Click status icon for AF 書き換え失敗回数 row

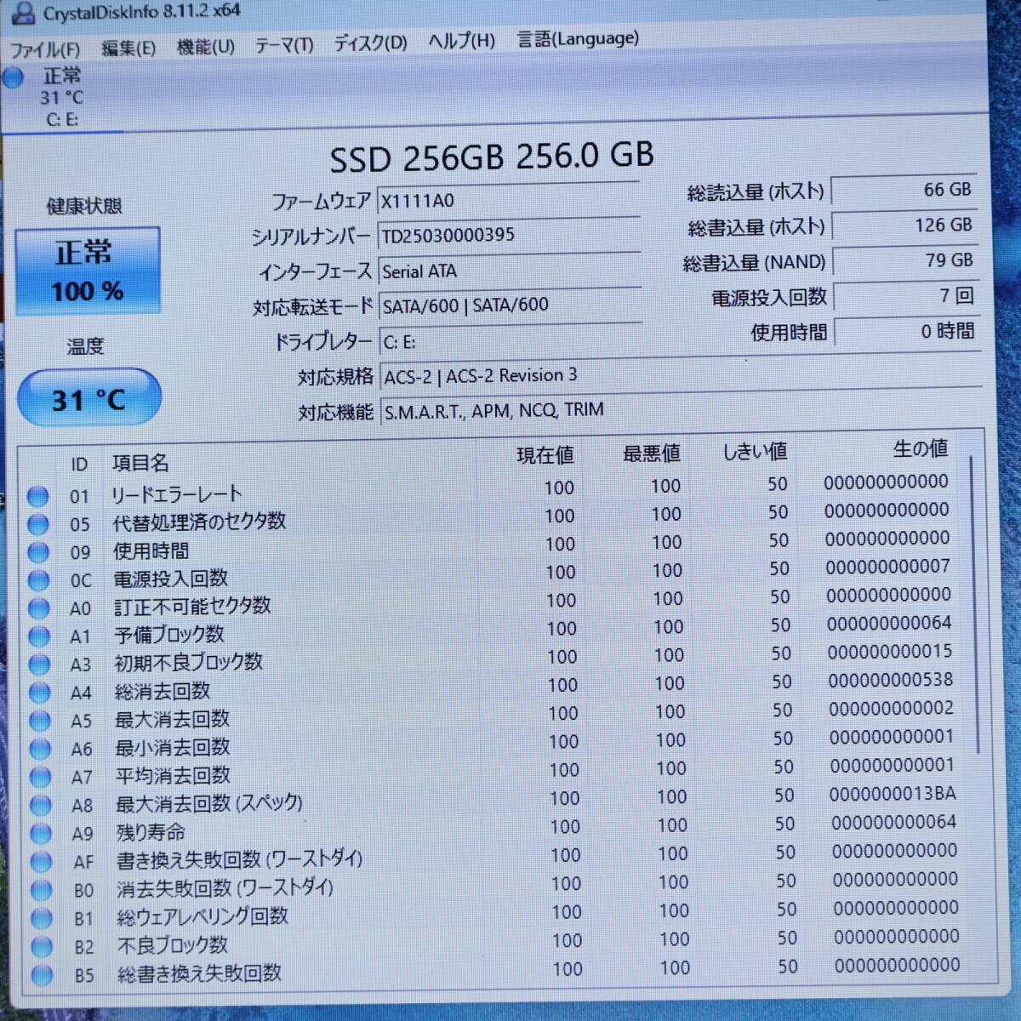[41, 862]
